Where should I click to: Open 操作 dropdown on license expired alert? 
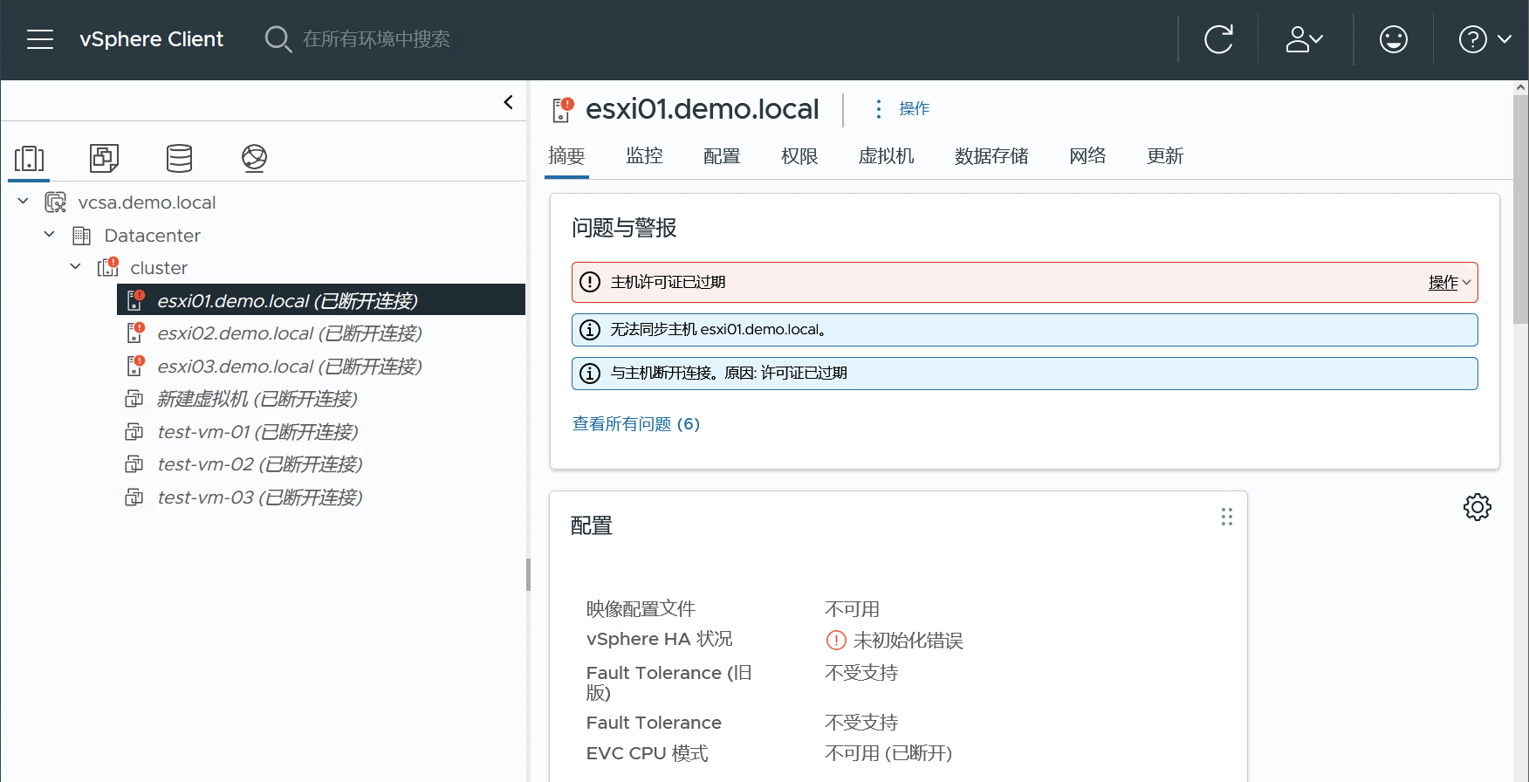pyautogui.click(x=1450, y=283)
